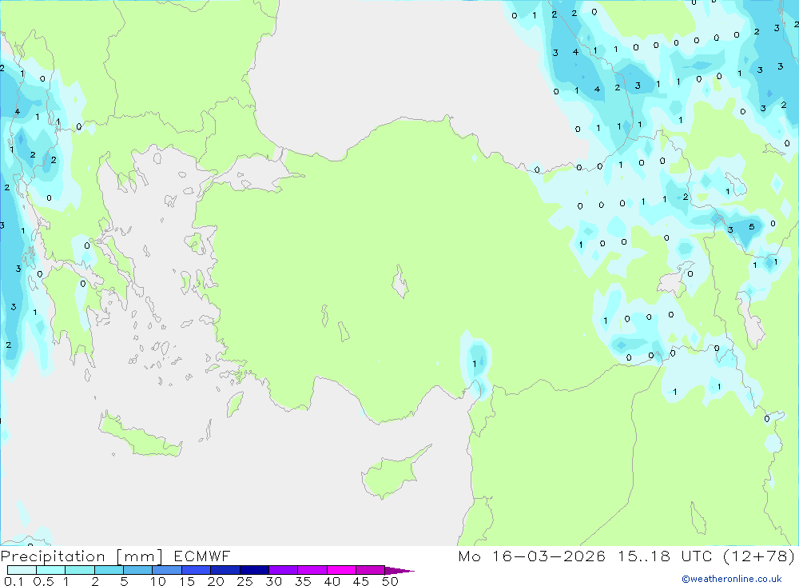Viewport: 799px width, 586px height.
Task: Click the 1–2 mm legend color swatch
Action: (80, 570)
